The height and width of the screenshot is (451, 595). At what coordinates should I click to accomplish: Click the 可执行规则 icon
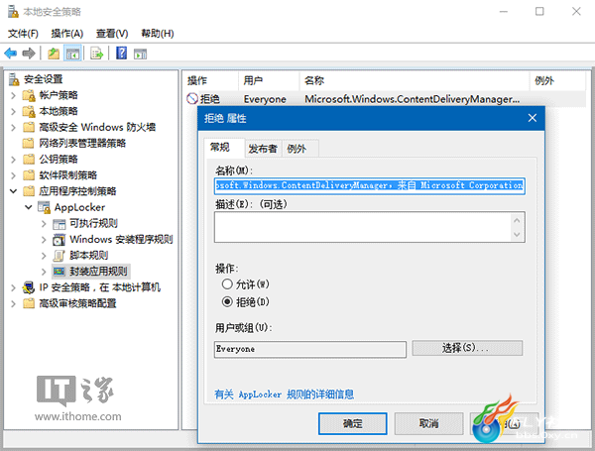click(x=59, y=224)
